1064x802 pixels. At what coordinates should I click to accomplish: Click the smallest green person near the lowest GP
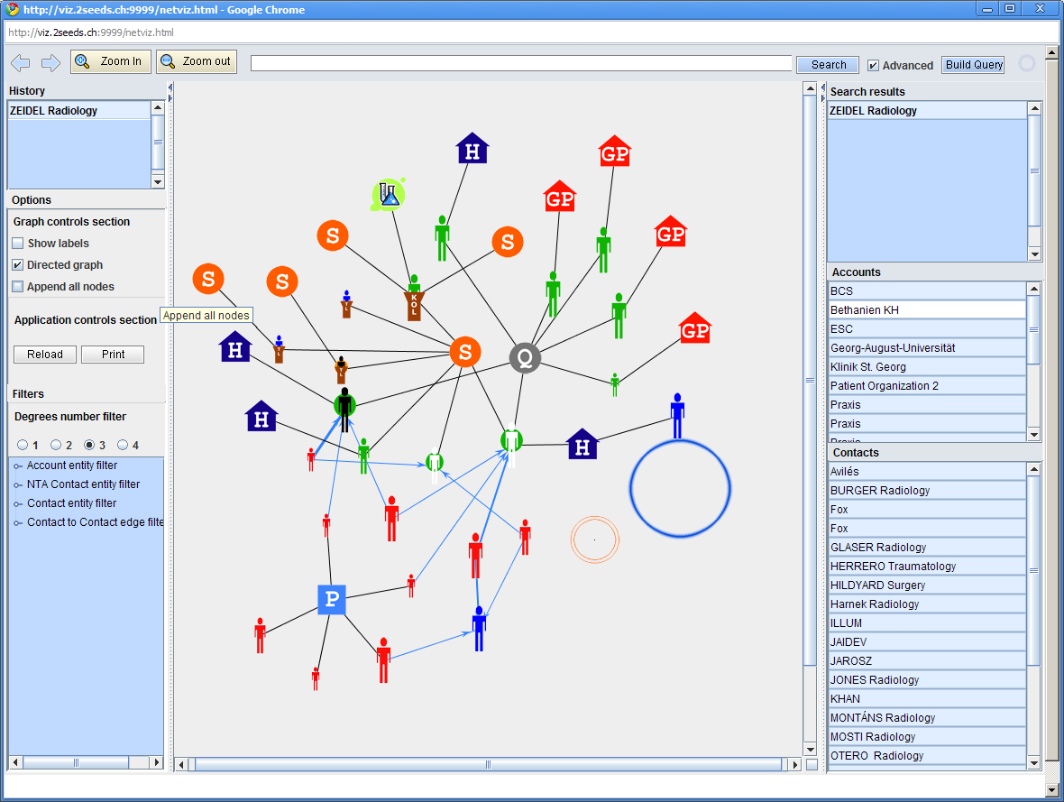coord(615,384)
